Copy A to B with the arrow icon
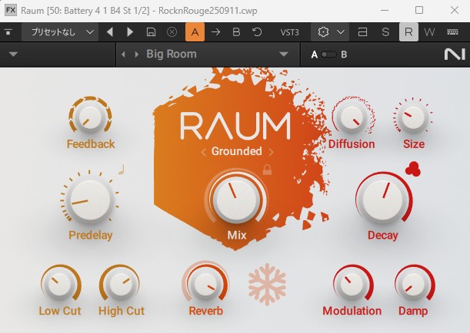The image size is (470, 333). [x=215, y=31]
